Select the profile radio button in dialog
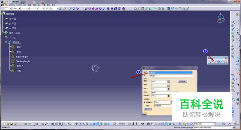Screen dimensions: 241x130 (145, 106)
